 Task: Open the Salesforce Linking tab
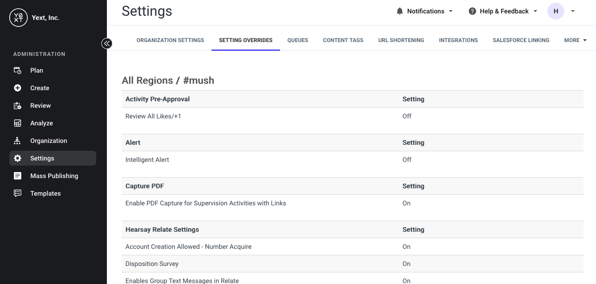[x=521, y=40]
